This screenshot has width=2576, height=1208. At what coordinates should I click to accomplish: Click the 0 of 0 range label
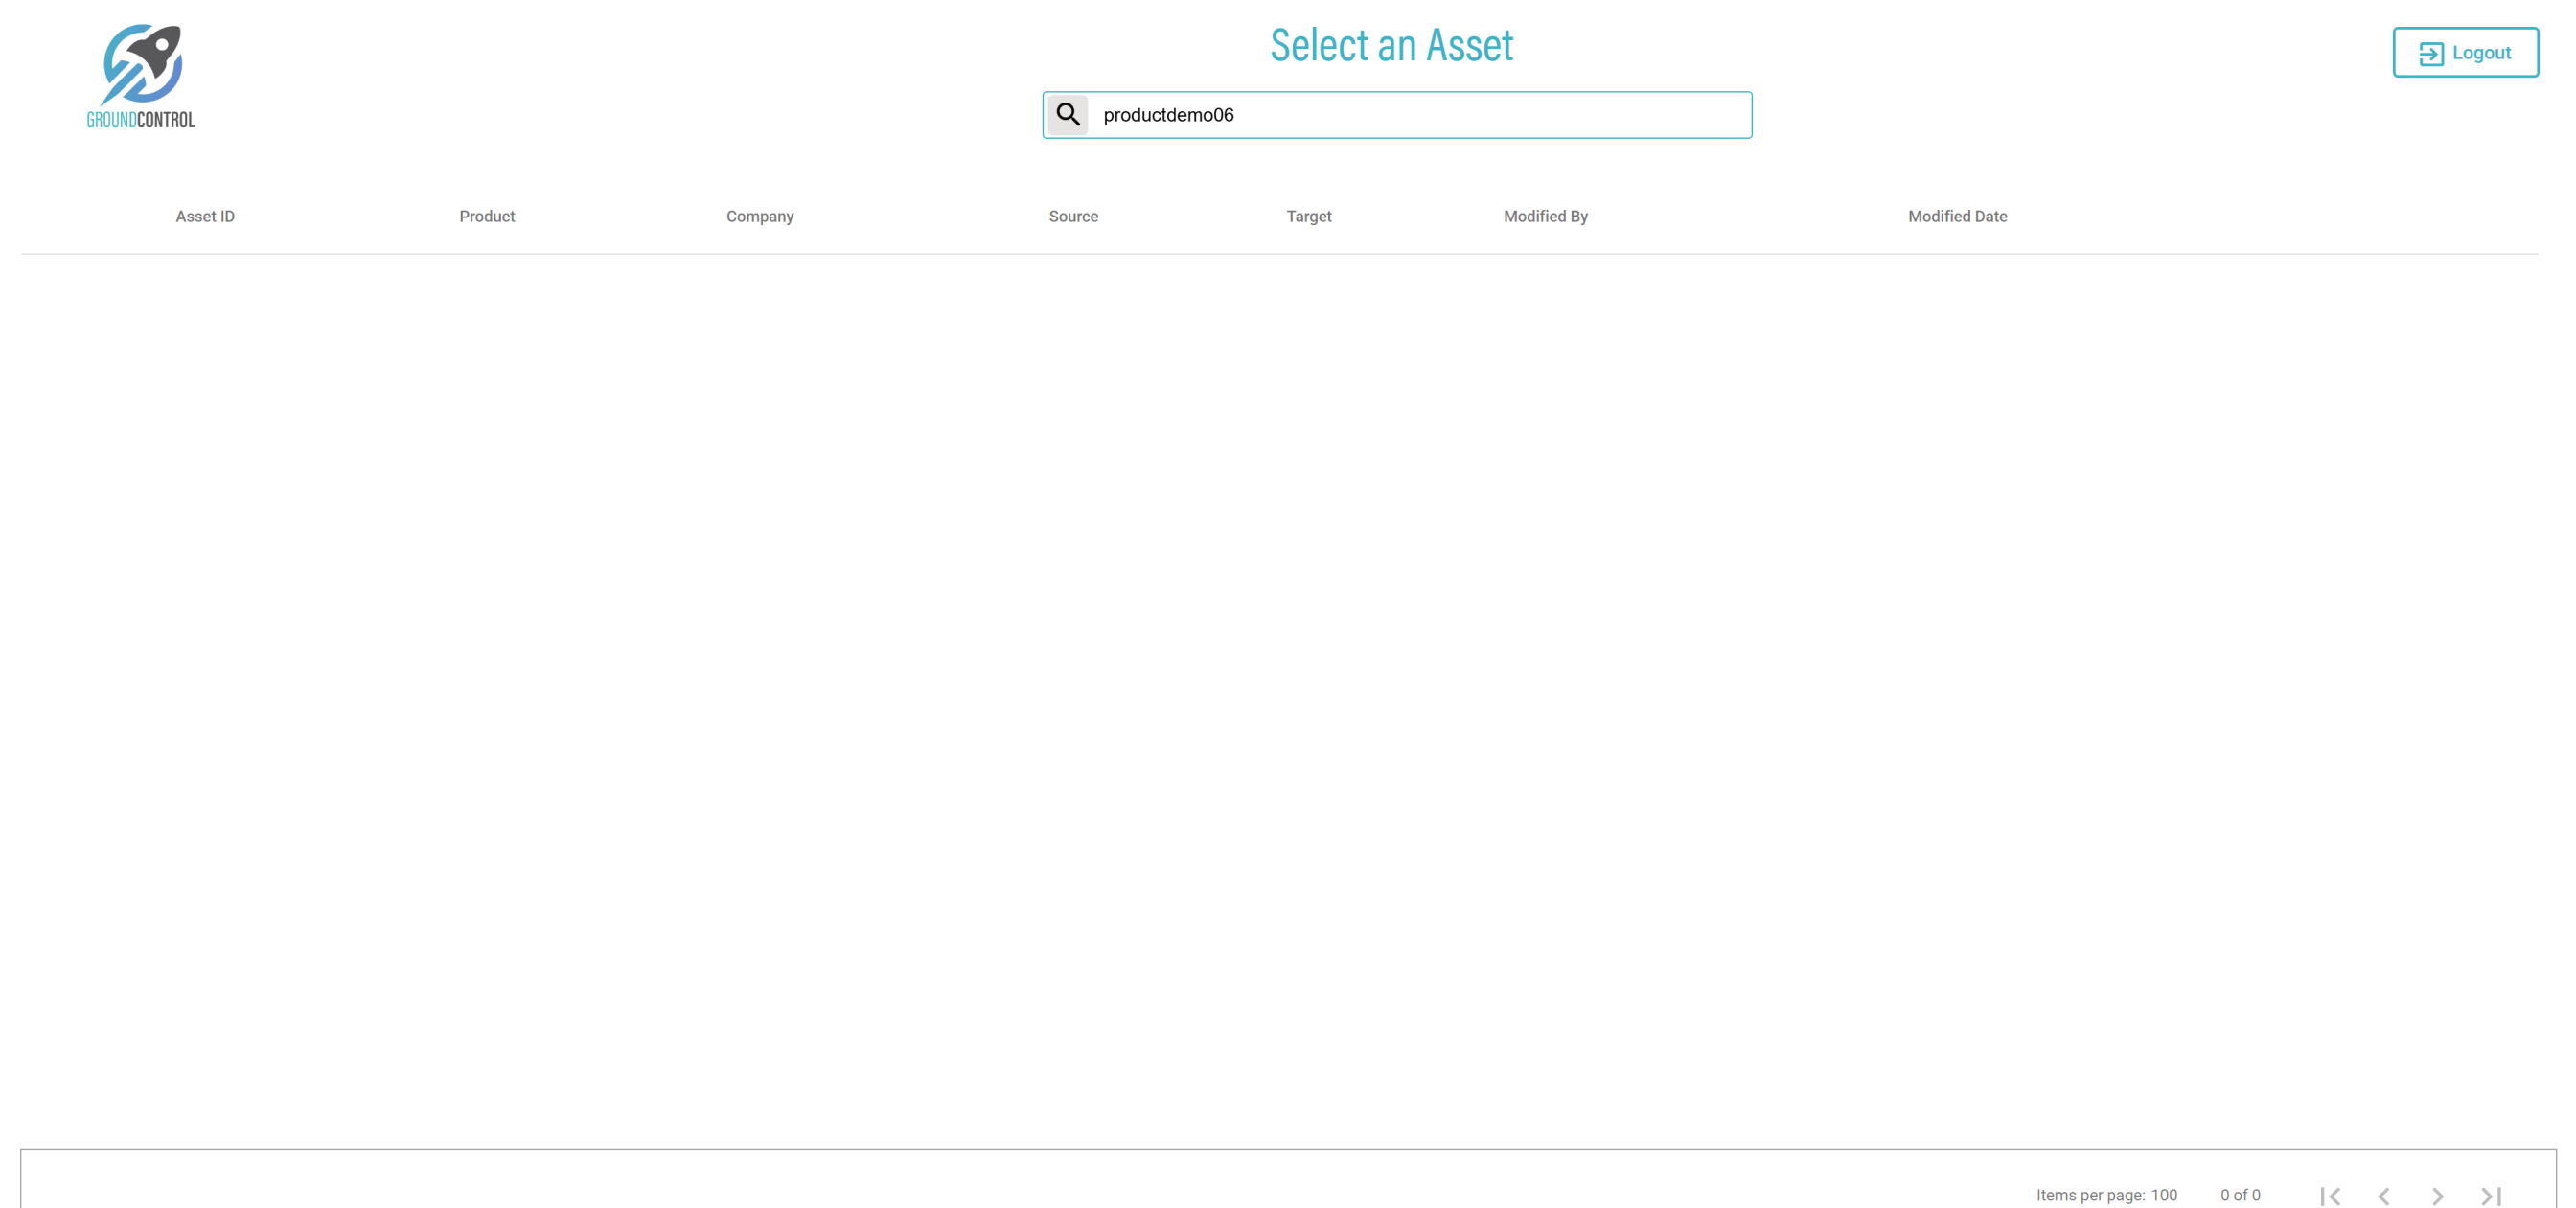pos(2239,1195)
